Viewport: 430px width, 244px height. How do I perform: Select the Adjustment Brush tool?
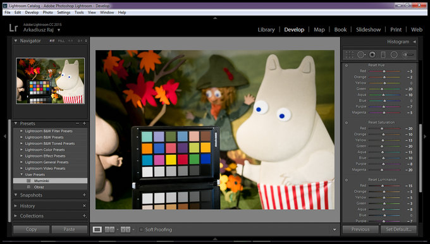408,54
